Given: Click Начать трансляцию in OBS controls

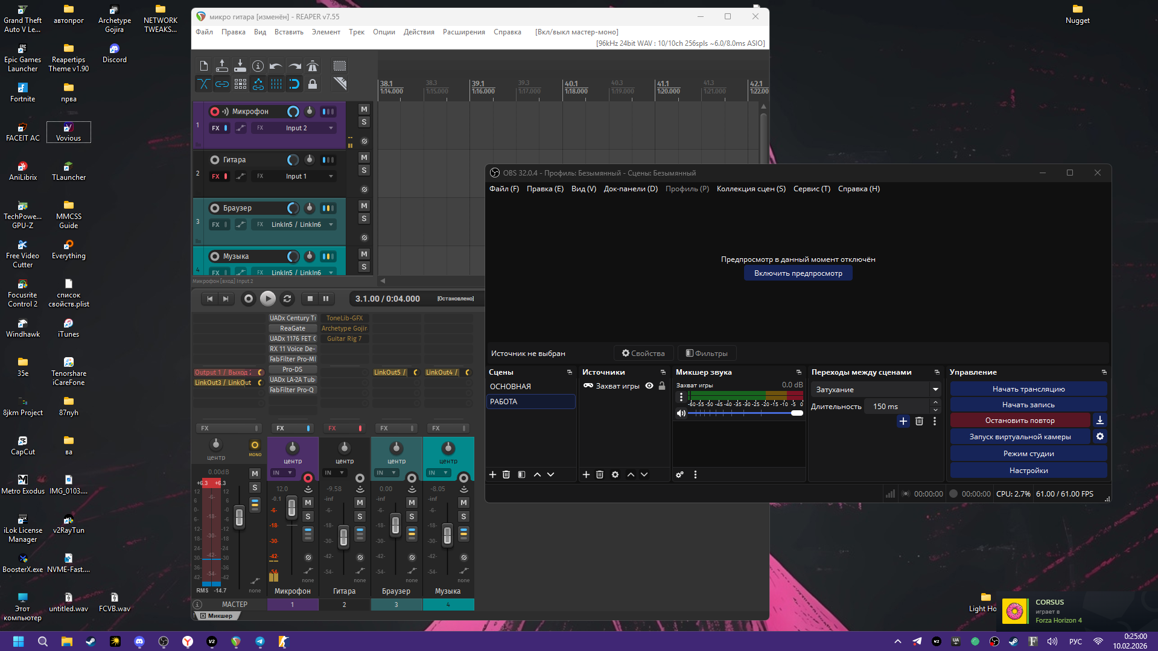Looking at the screenshot, I should tap(1028, 389).
